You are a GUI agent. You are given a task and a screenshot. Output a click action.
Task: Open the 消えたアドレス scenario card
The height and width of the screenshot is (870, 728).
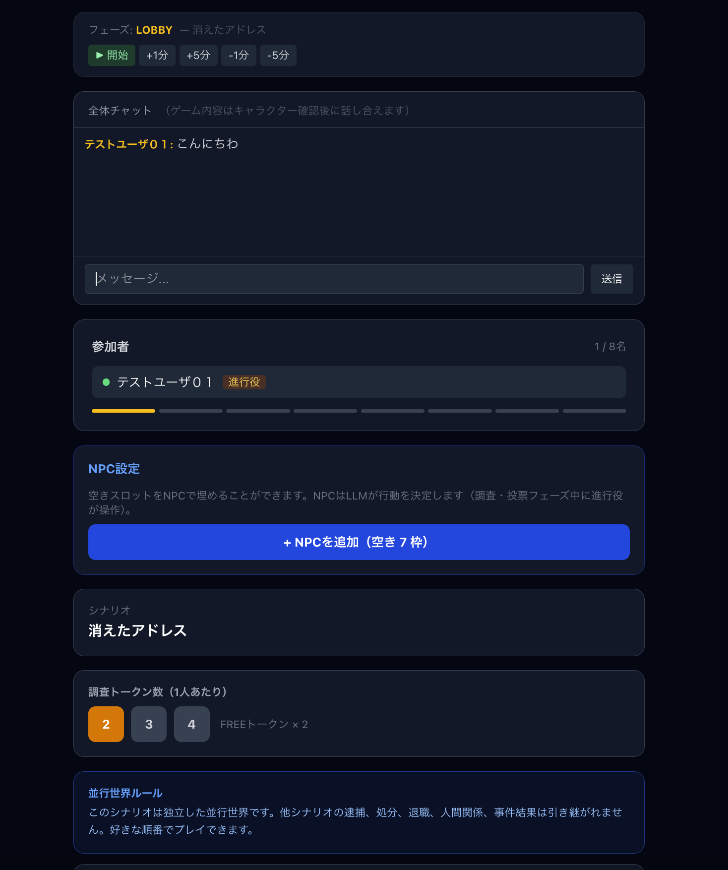pyautogui.click(x=359, y=622)
